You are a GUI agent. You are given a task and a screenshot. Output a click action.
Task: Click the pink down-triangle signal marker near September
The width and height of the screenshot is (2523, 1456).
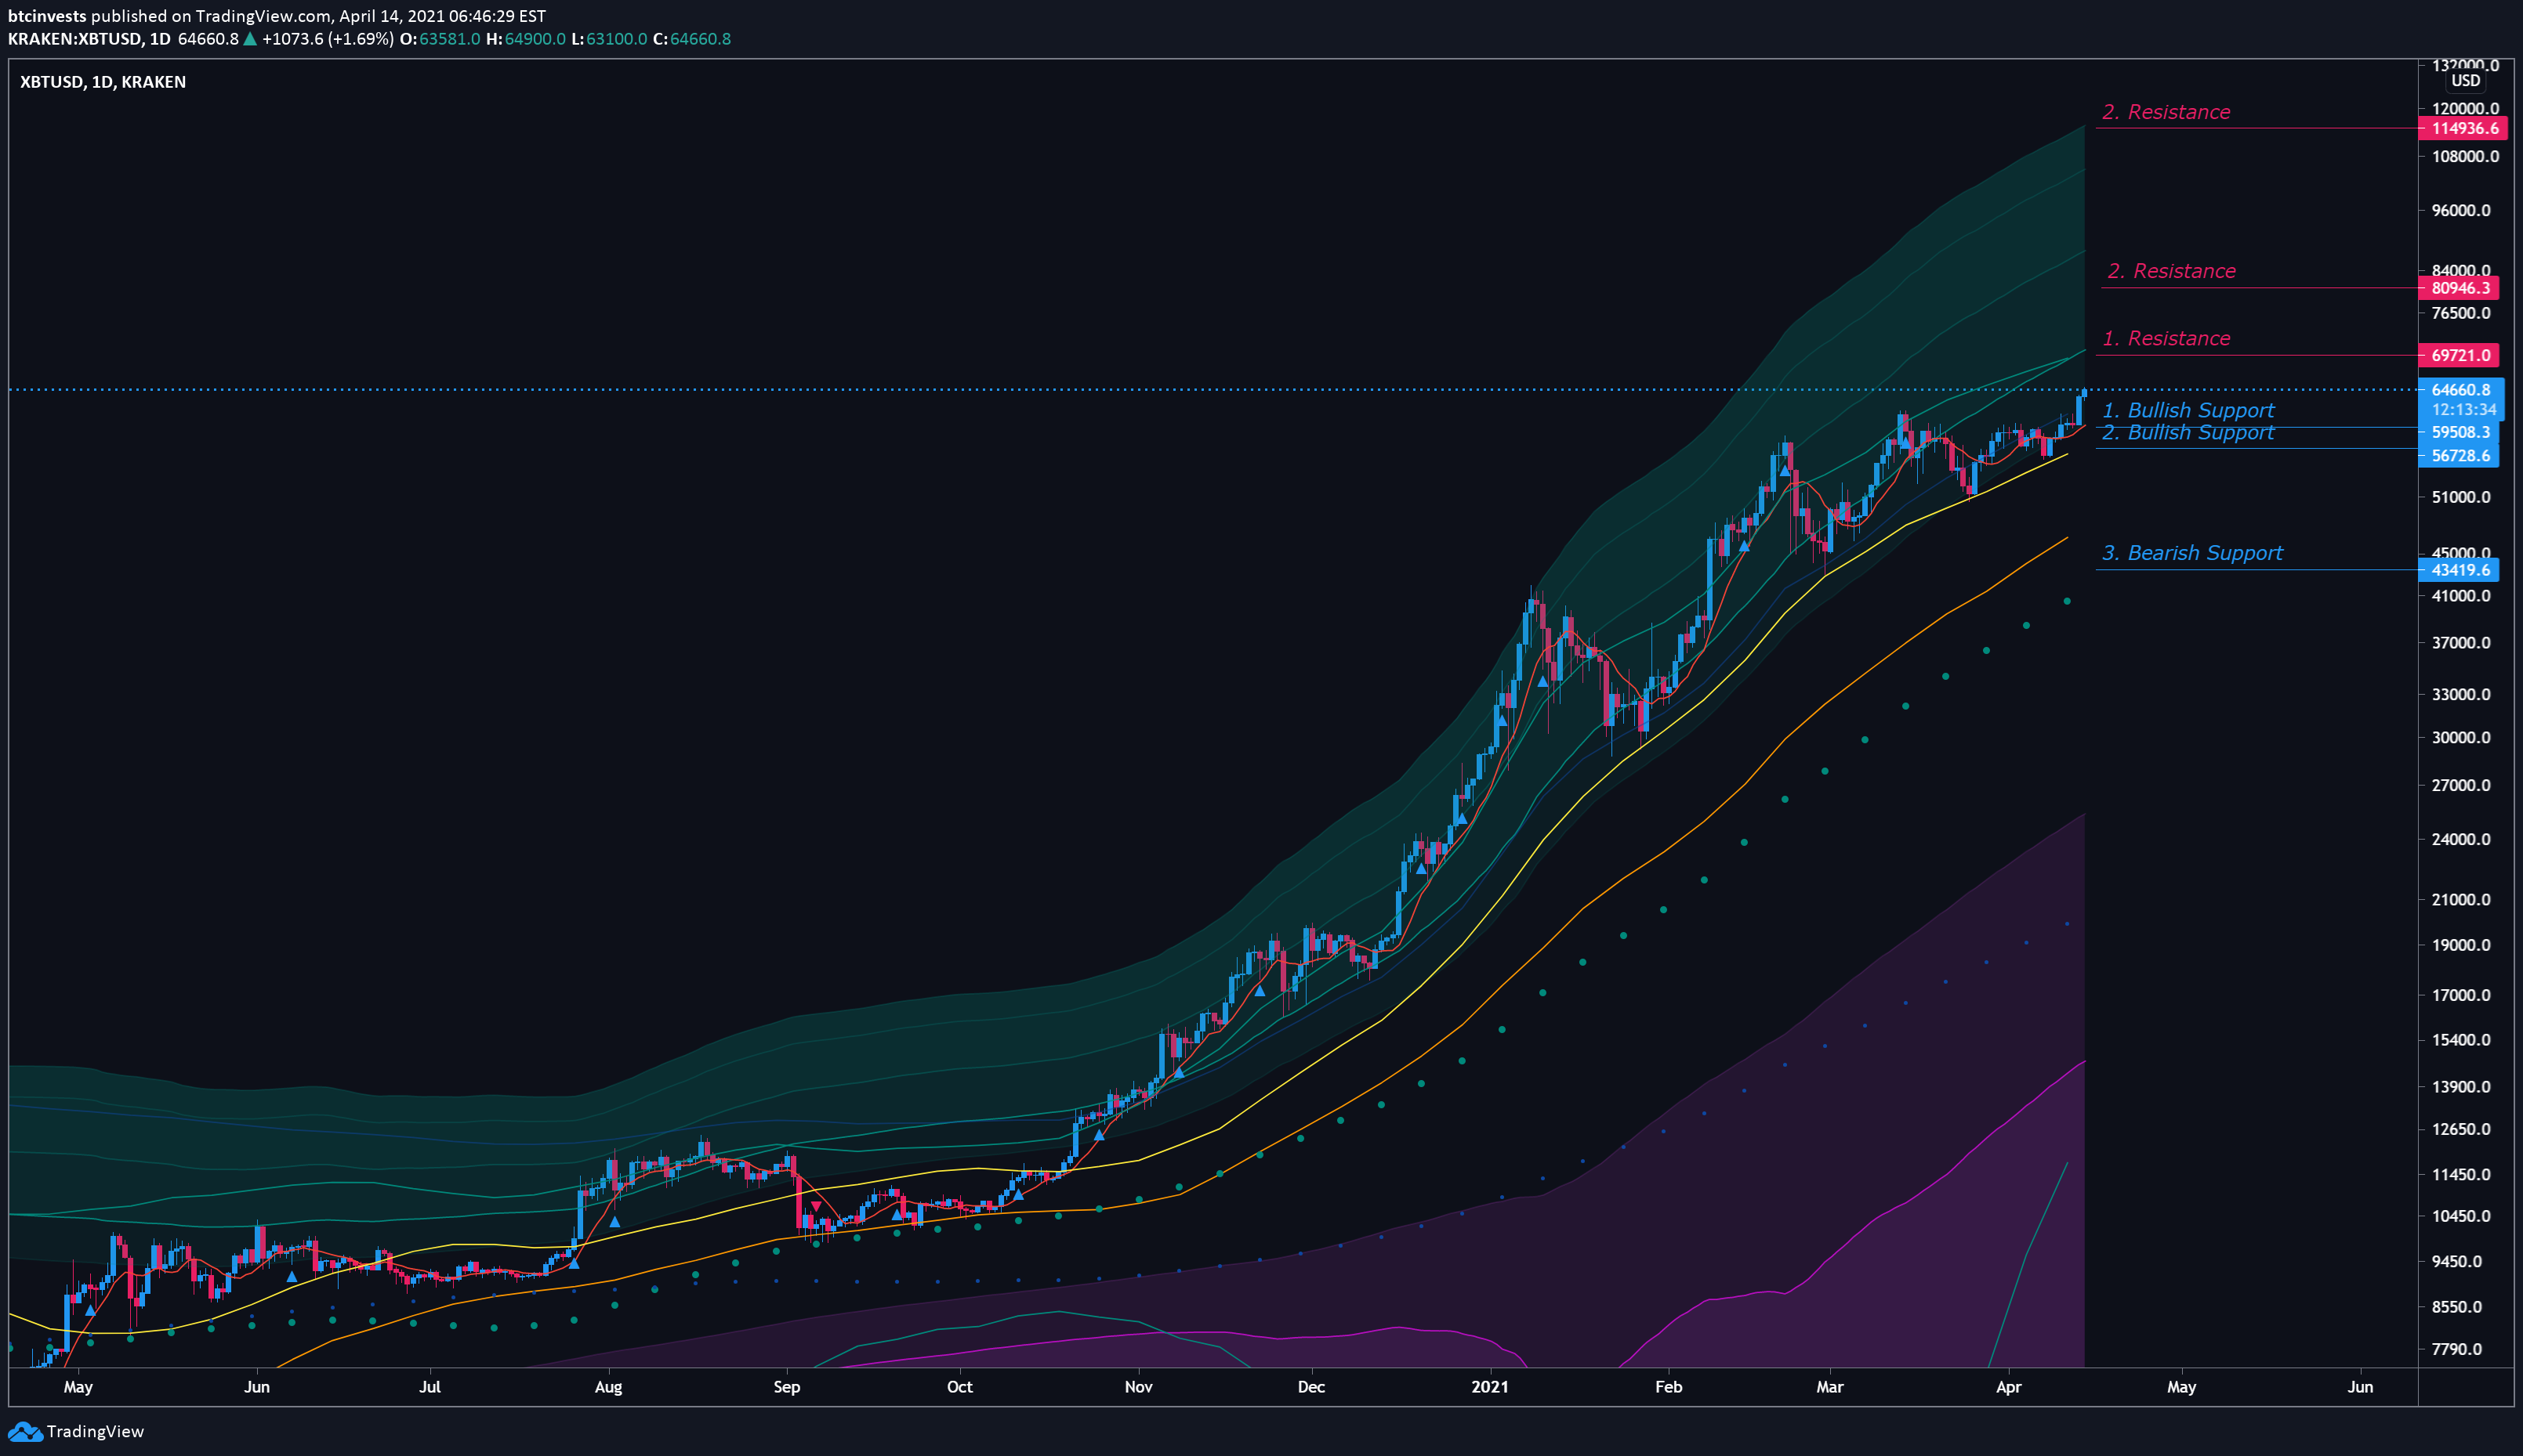point(817,1207)
